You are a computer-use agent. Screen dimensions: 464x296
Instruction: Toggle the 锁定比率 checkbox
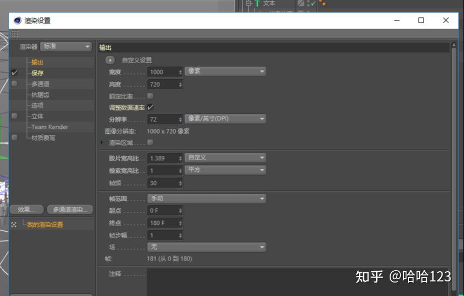pyautogui.click(x=150, y=96)
